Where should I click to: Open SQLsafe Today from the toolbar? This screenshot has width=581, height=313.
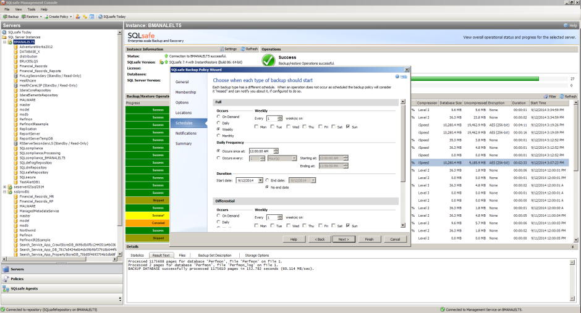pos(112,17)
